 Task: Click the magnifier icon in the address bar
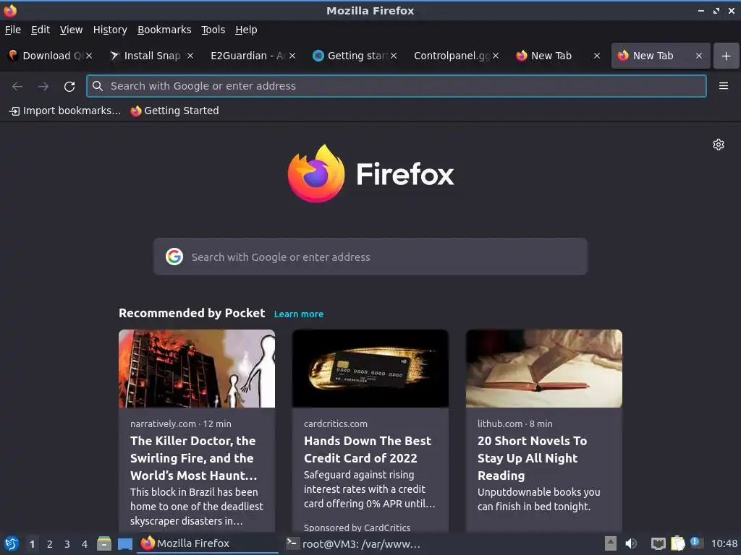click(x=98, y=86)
